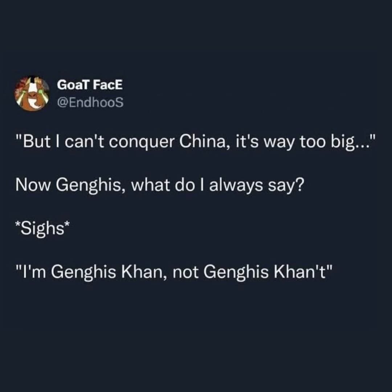392x392 pixels.
Task: Click the word "always" in the second line
Action: point(236,186)
